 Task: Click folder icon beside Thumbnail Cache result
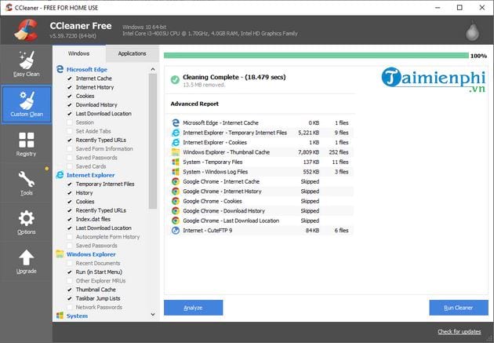[x=176, y=152]
